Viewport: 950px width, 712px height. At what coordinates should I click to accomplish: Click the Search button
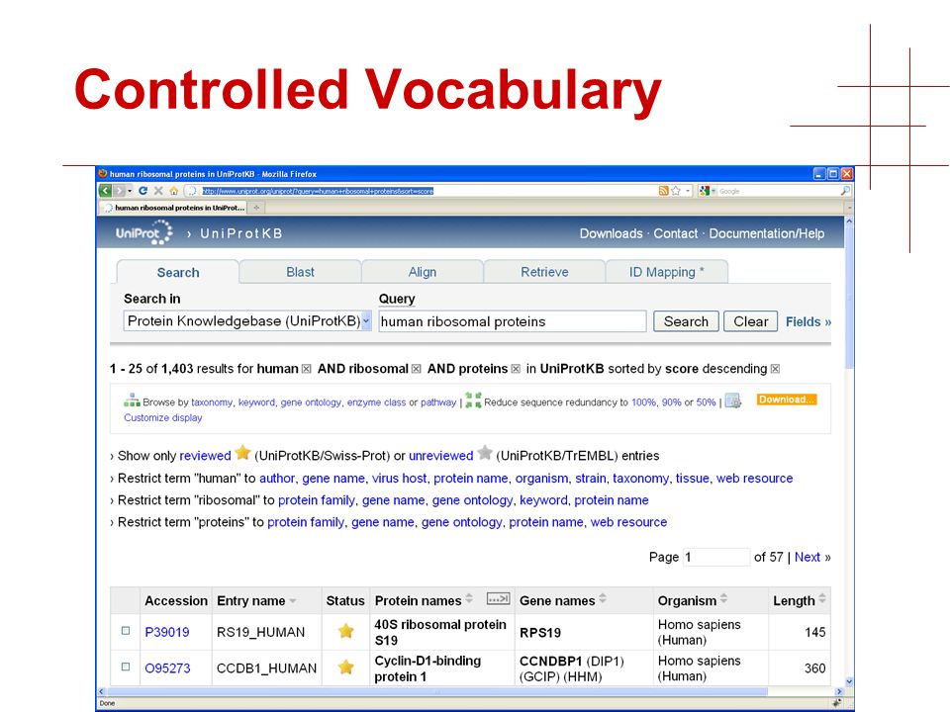[686, 321]
